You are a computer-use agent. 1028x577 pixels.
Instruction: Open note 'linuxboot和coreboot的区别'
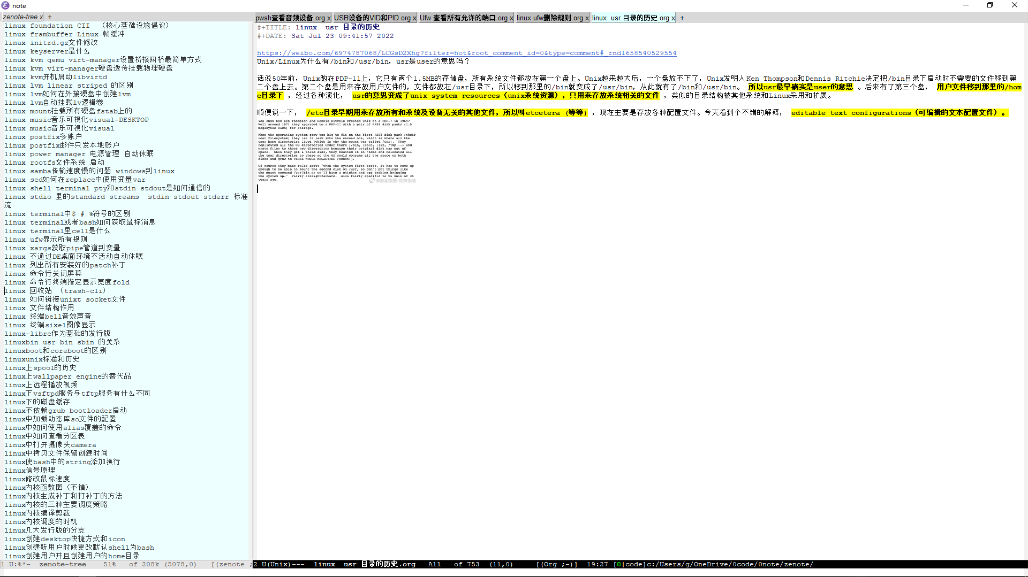tap(55, 351)
